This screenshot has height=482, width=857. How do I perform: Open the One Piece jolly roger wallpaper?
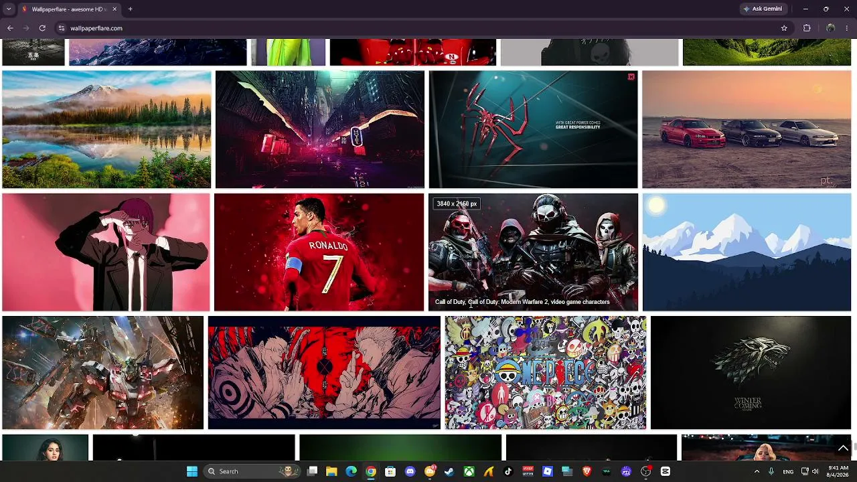[x=546, y=373]
